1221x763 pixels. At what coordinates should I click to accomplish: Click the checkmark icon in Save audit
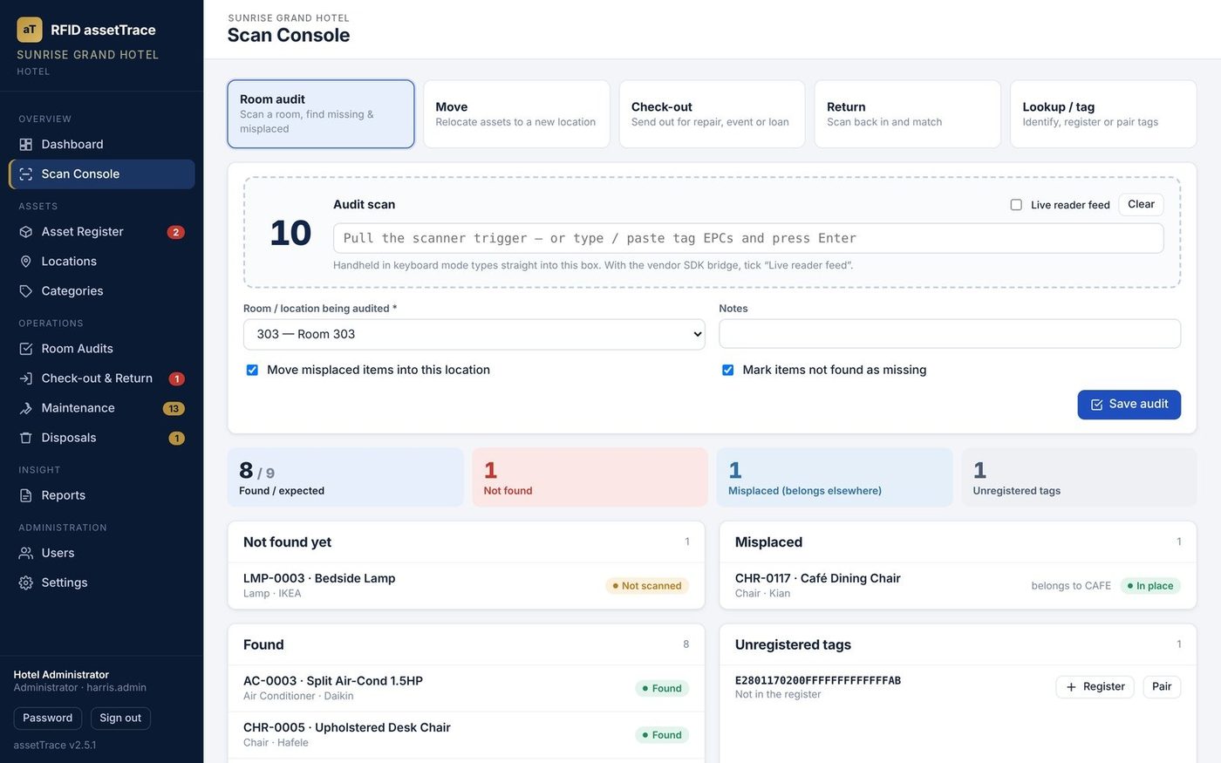(x=1096, y=405)
